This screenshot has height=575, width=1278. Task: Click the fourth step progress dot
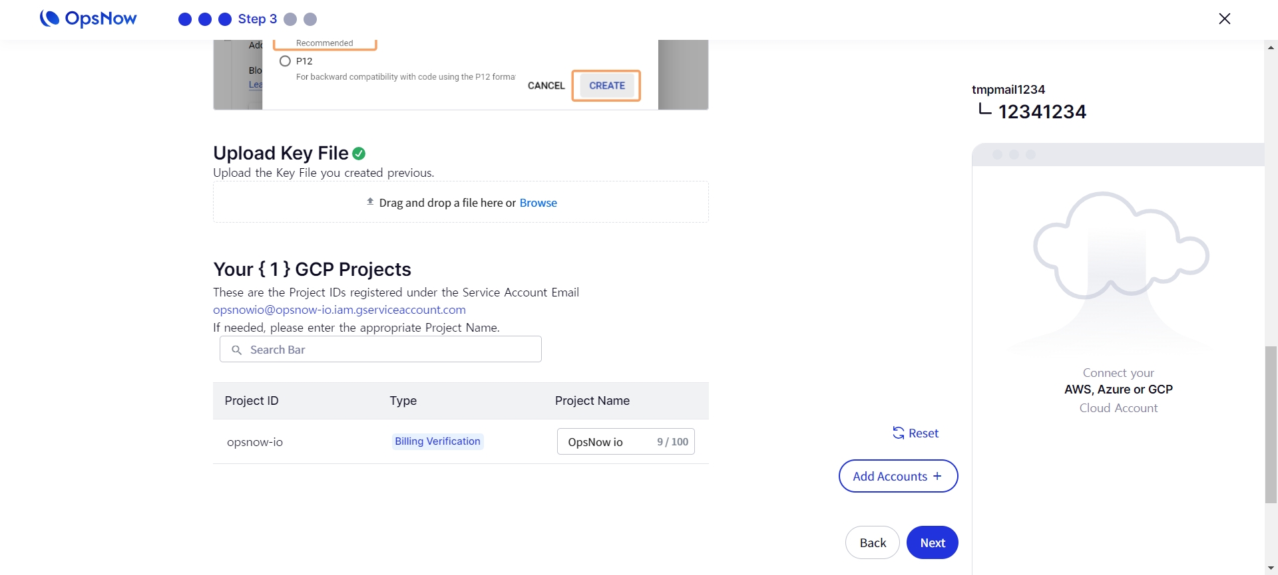pyautogui.click(x=290, y=19)
